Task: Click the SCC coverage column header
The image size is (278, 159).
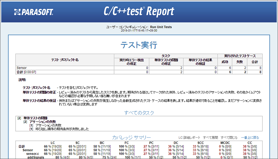Action: click(x=201, y=143)
